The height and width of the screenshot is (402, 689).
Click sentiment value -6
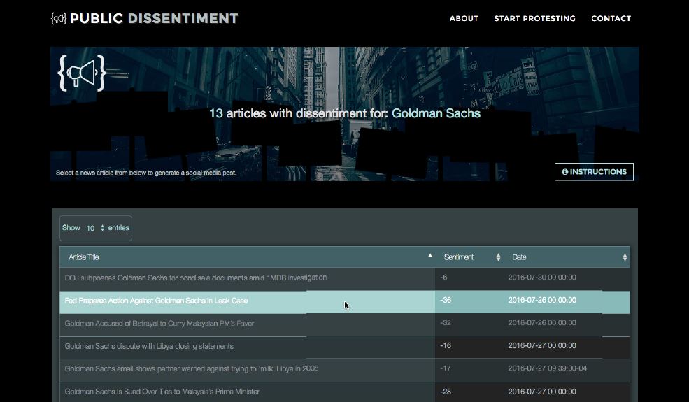[x=443, y=278]
